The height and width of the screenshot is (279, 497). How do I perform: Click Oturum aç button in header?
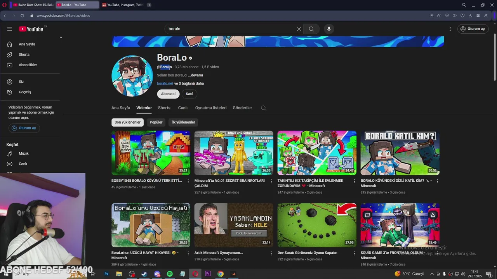pos(473,29)
